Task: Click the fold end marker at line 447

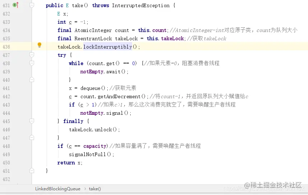Action: coord(32,137)
